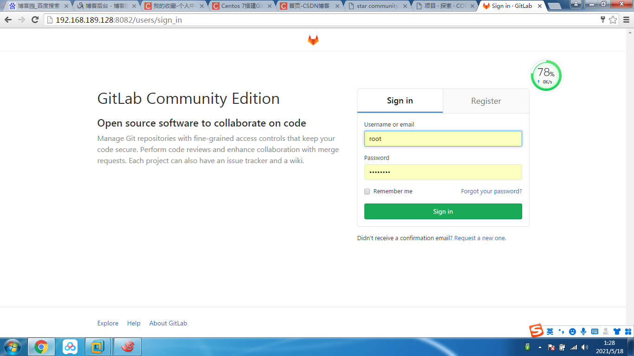Click the Safely Remove Hardware USB tray icon
This screenshot has width=634, height=356.
click(528, 347)
